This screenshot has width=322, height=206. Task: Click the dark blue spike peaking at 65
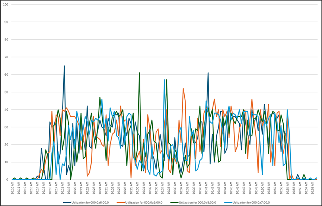pos(64,66)
